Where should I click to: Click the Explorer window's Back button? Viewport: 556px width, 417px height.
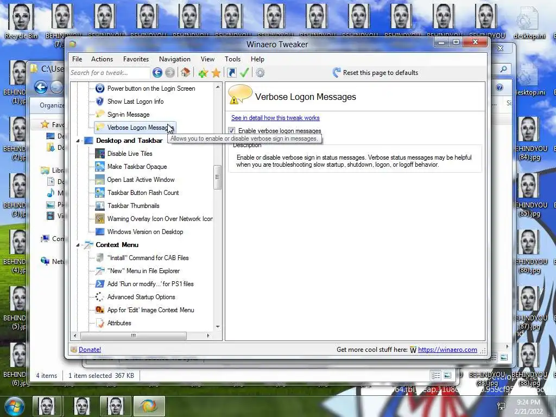tap(41, 87)
